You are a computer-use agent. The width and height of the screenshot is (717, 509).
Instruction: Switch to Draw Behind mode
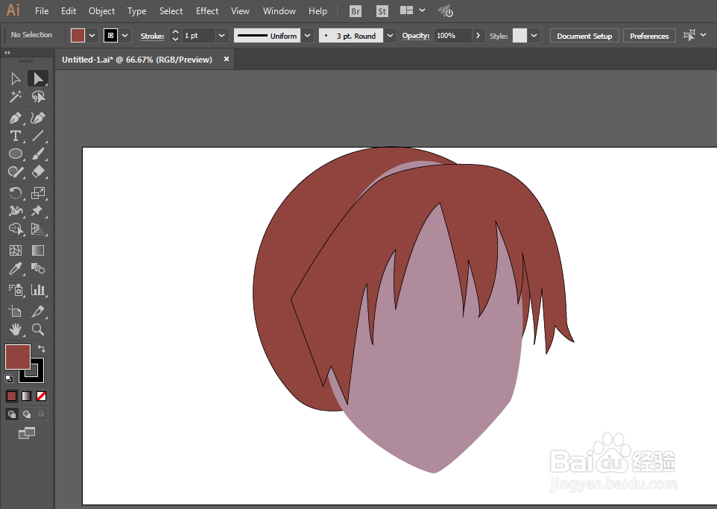[x=27, y=414]
